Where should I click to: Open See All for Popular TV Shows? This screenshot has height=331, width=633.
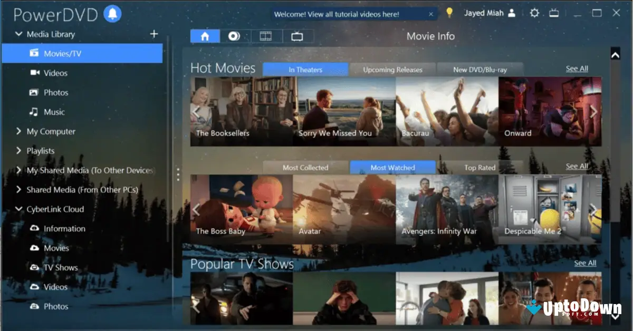tap(584, 262)
